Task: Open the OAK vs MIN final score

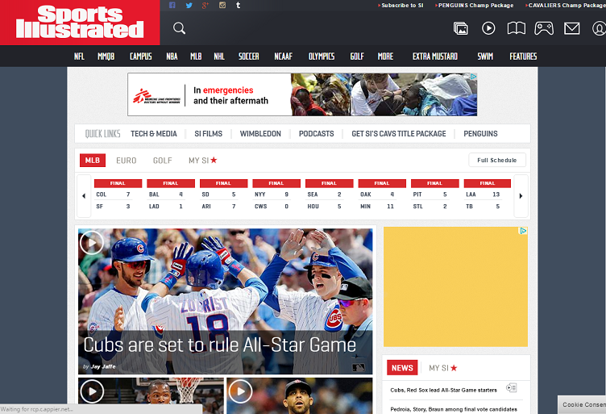Action: [382, 195]
